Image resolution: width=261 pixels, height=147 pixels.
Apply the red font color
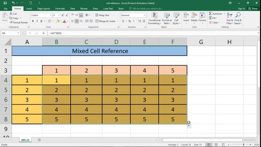[x=64, y=21]
